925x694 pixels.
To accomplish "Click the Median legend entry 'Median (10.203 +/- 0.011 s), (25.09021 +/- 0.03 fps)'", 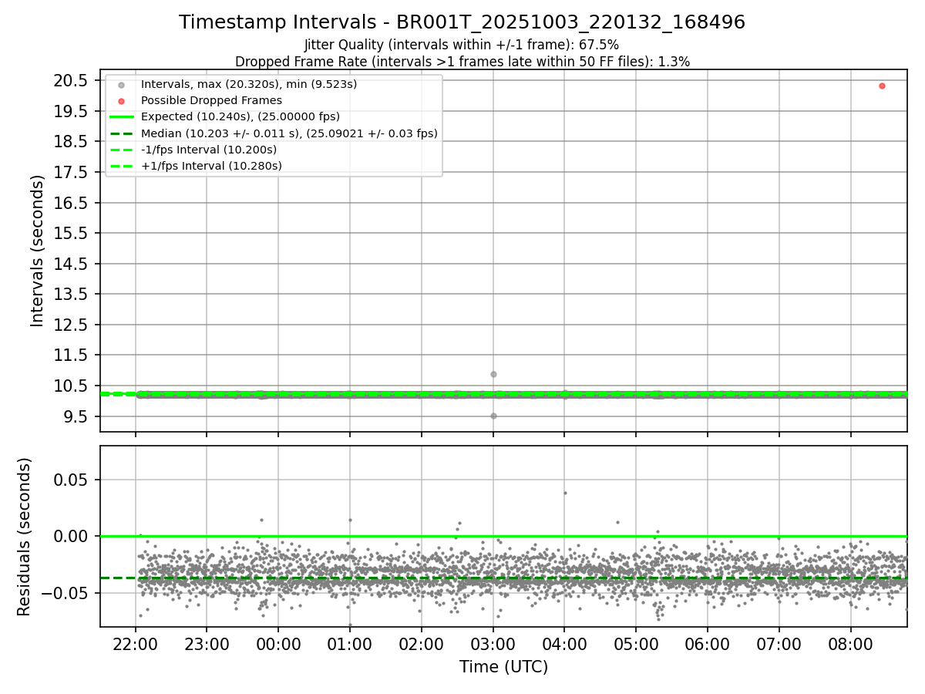I will pos(289,133).
